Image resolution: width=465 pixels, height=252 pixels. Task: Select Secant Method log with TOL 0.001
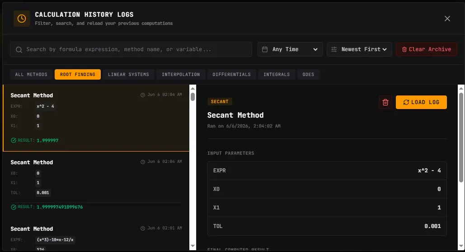[96, 185]
